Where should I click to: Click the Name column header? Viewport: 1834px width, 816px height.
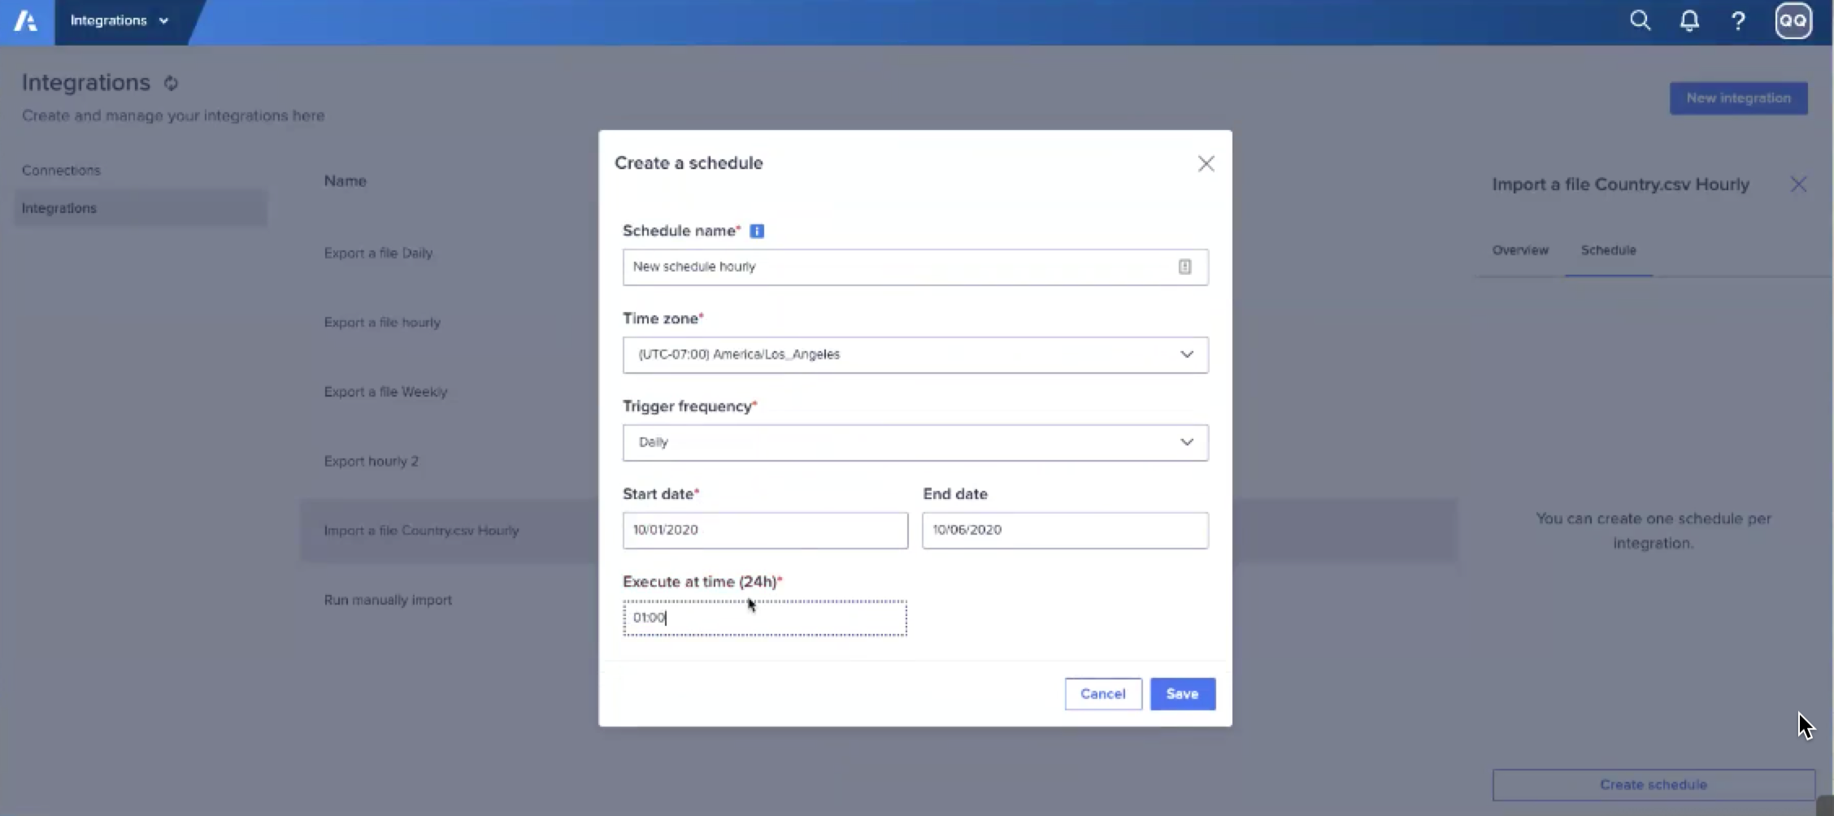(x=346, y=181)
